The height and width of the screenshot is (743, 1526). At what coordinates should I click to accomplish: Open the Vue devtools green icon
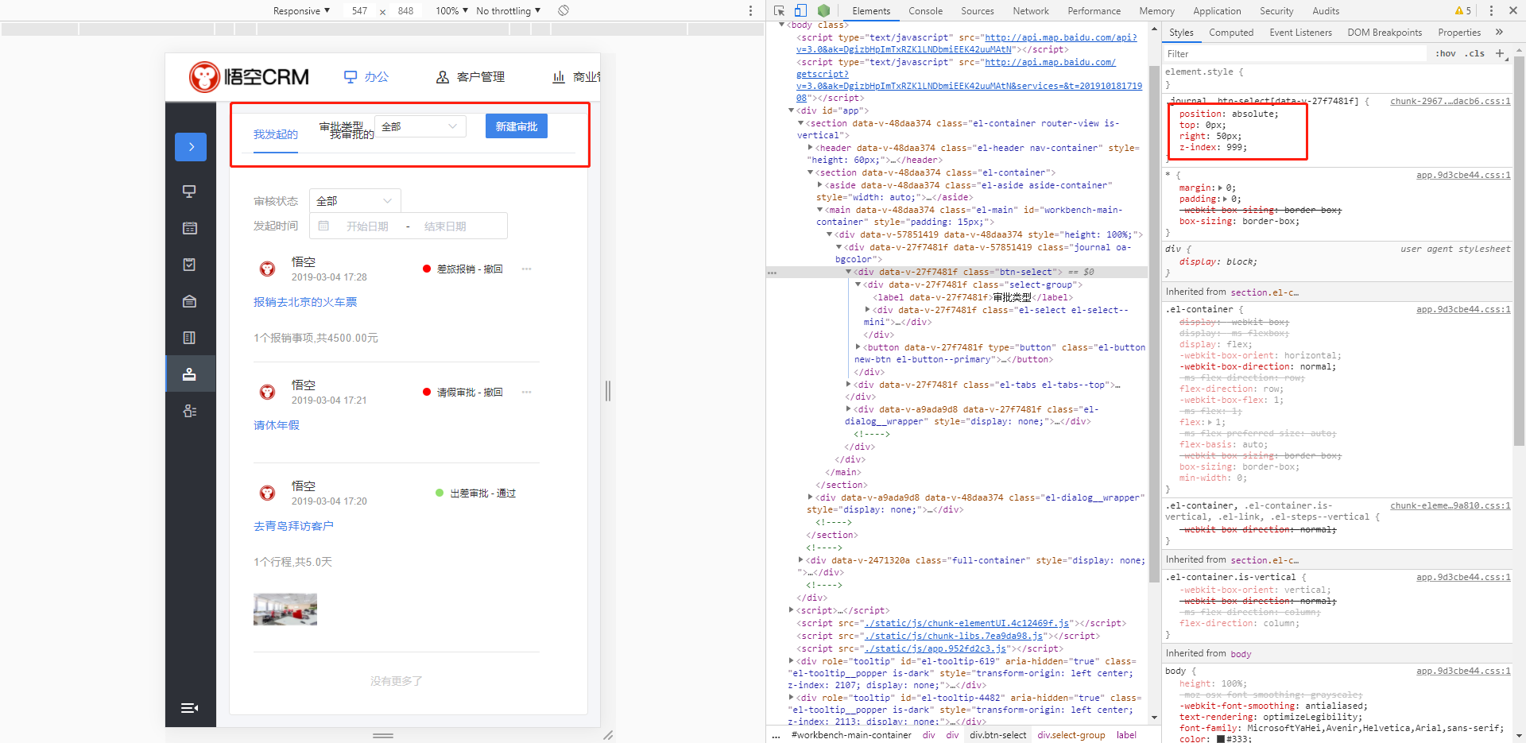coord(823,10)
